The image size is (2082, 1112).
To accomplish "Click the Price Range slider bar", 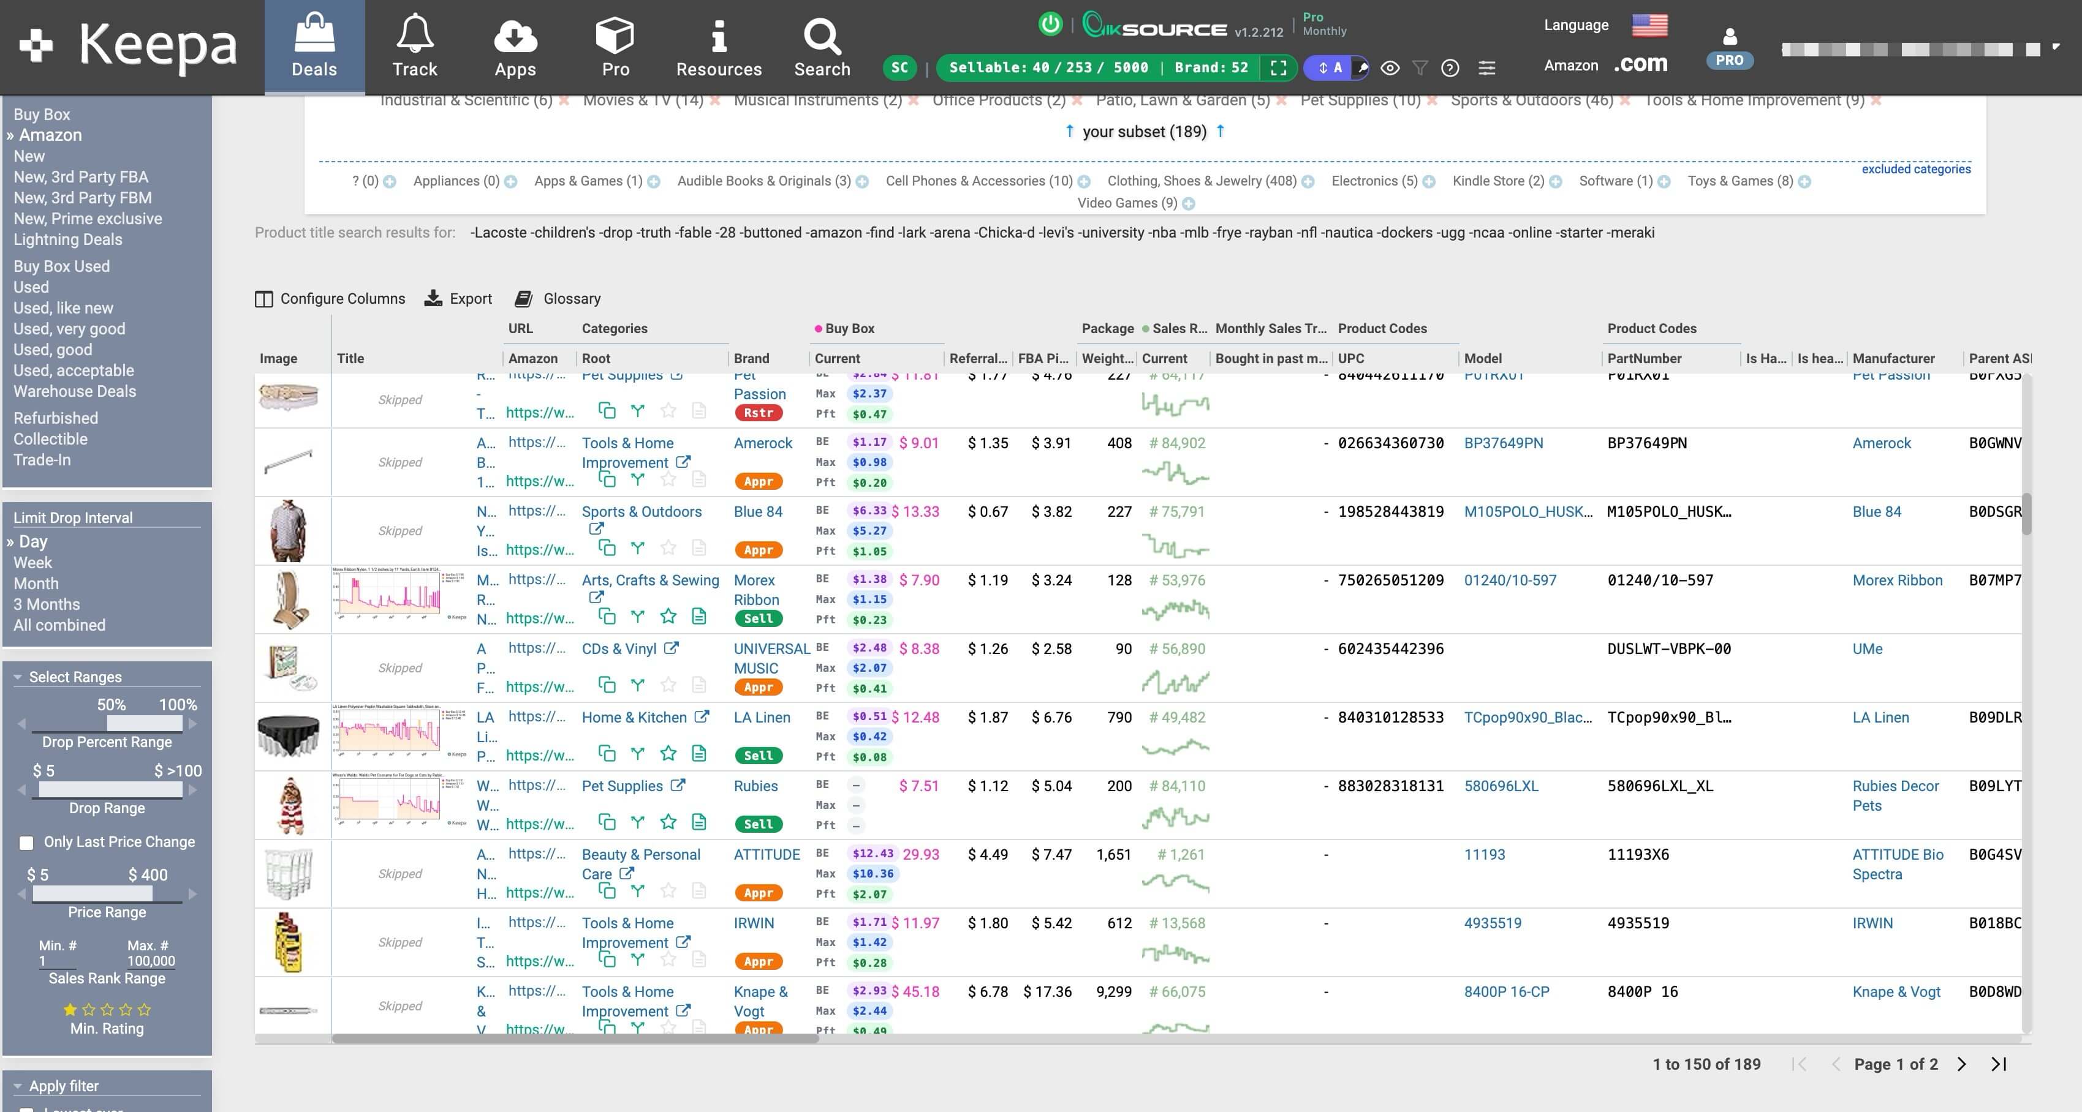I will click(92, 894).
